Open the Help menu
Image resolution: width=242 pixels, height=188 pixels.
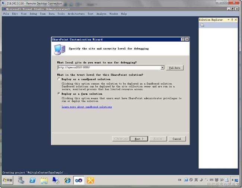(124, 14)
